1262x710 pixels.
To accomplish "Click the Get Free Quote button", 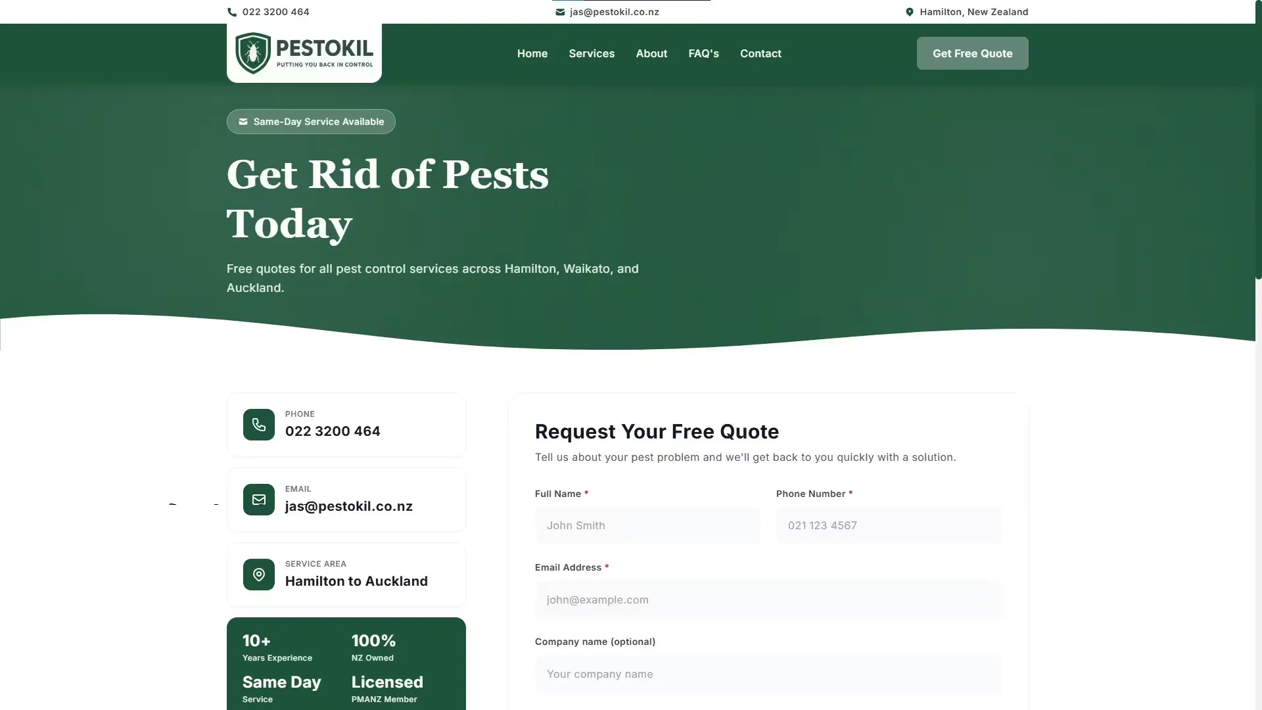I will (x=973, y=53).
